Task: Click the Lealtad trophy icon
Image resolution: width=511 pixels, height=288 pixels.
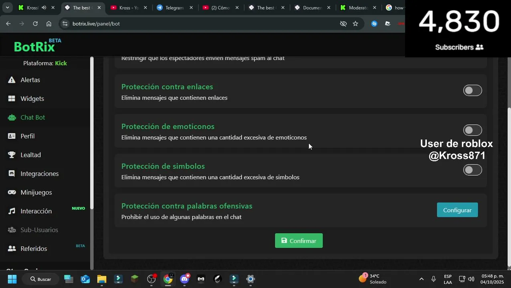Action: 12,155
